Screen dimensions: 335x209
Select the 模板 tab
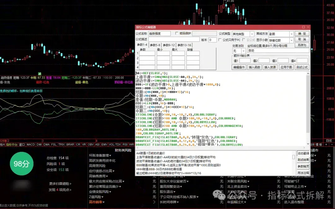tap(319, 145)
